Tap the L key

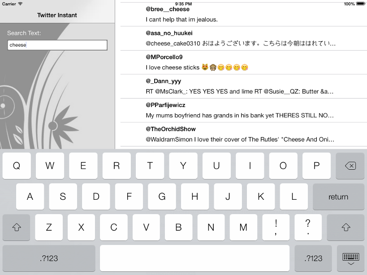tap(294, 197)
